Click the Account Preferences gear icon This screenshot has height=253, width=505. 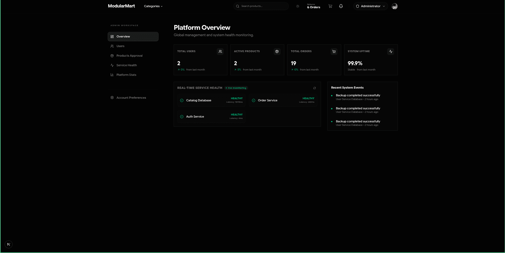tap(112, 98)
